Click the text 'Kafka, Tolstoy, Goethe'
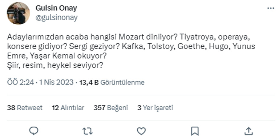 pos(164,46)
